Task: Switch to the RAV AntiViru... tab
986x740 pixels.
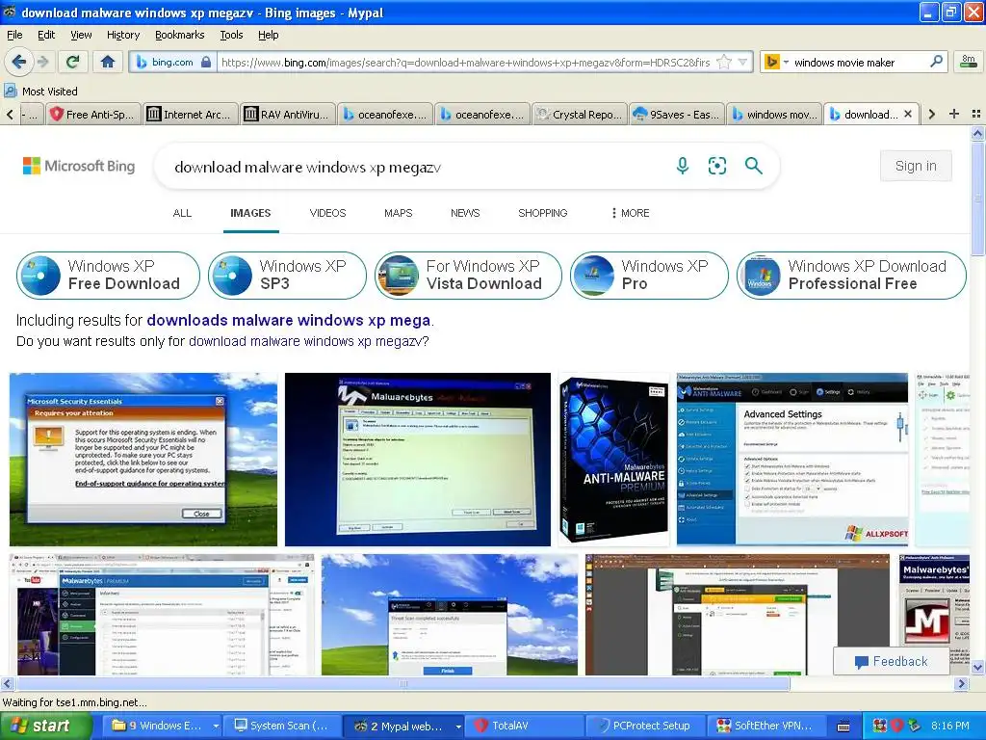Action: 288,115
